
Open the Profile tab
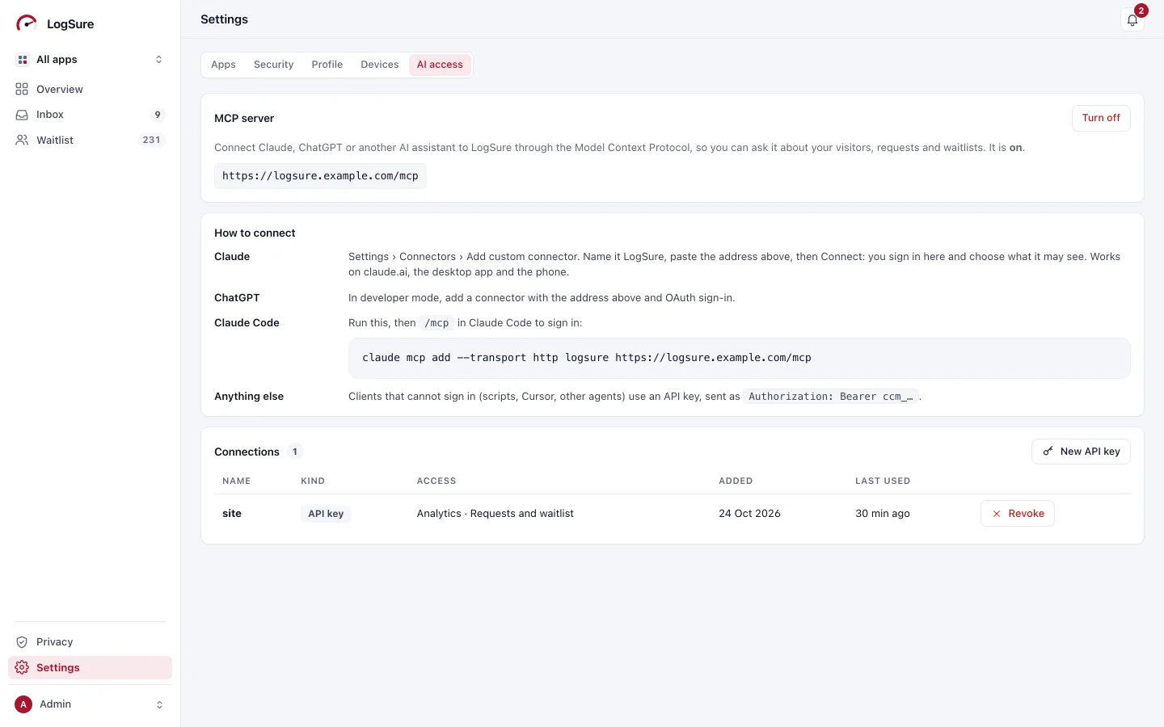pyautogui.click(x=327, y=65)
